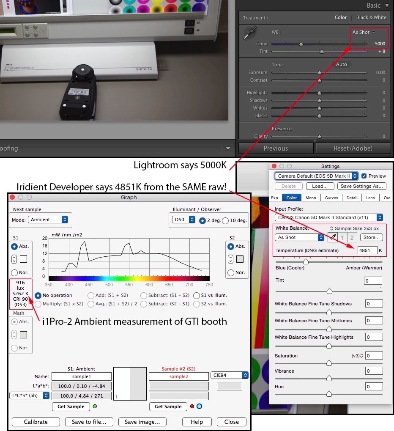Change the CIE94 color difference dropdown
Viewport: 394px width, 431px height.
pos(230,375)
